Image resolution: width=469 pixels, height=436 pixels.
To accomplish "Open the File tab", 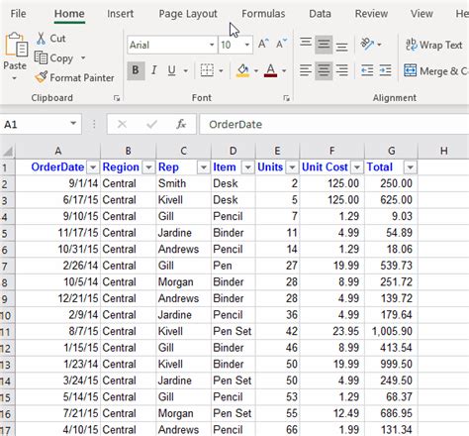I will pos(18,14).
